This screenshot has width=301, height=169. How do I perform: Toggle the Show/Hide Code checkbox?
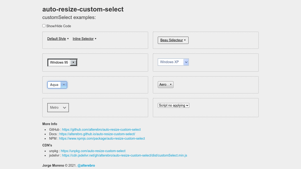click(44, 26)
